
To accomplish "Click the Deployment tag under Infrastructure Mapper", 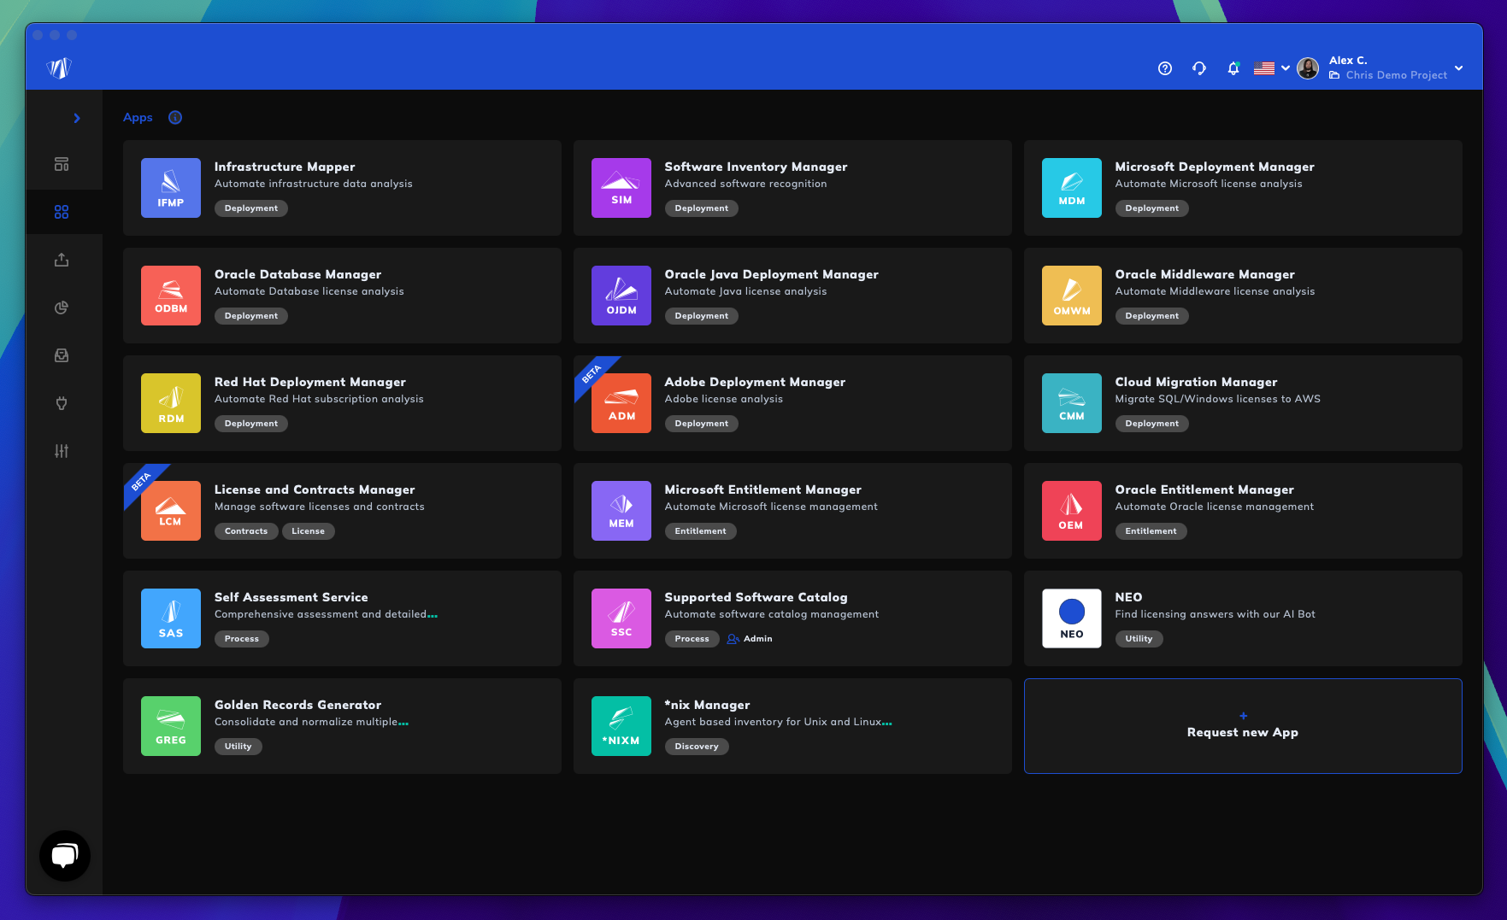I will 251,208.
